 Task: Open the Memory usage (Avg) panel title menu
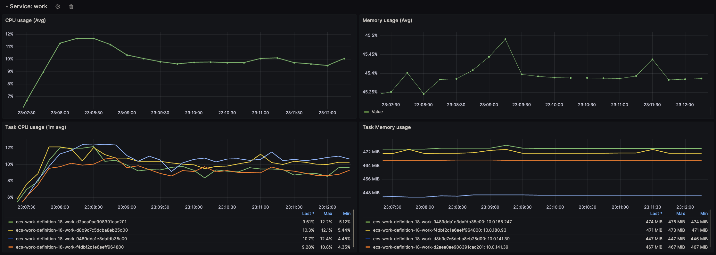point(387,20)
